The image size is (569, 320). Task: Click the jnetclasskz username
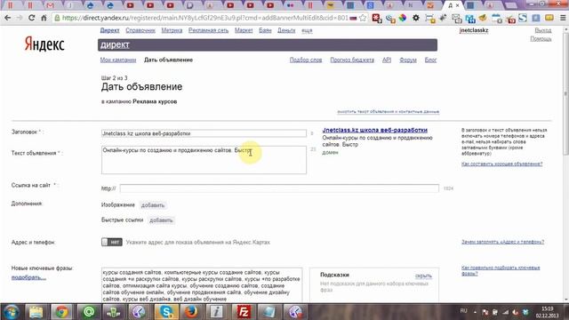(x=474, y=30)
